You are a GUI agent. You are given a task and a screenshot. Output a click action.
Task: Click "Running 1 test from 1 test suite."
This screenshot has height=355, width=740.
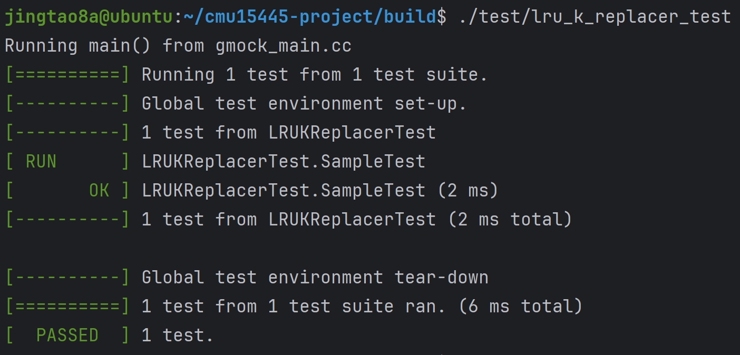coord(315,75)
